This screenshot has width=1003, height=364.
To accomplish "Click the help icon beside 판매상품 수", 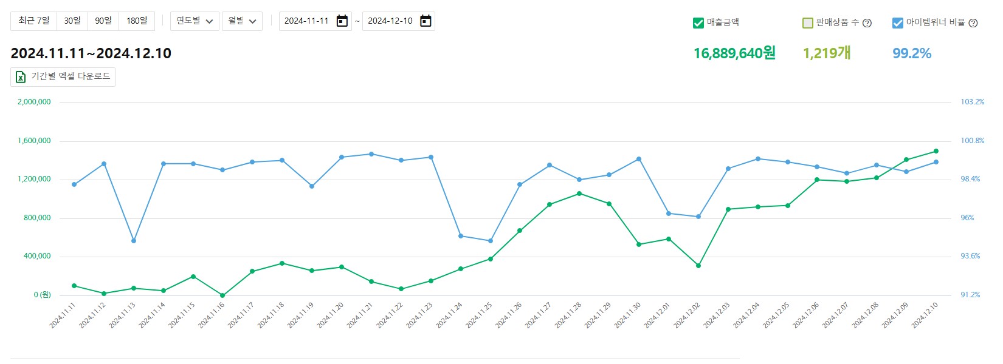I will click(x=867, y=23).
